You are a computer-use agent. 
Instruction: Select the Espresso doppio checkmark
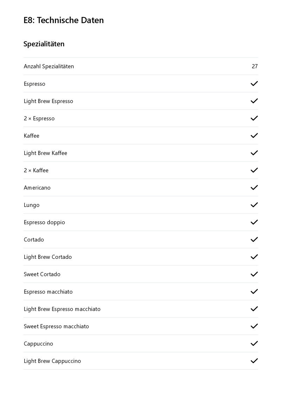click(x=254, y=222)
